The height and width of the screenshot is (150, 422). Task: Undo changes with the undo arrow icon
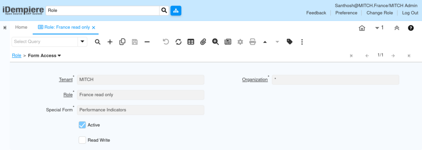pyautogui.click(x=166, y=42)
